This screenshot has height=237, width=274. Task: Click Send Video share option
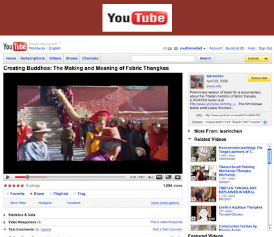(x=18, y=203)
